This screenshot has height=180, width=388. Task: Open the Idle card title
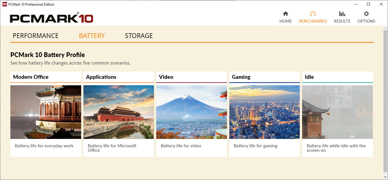309,77
